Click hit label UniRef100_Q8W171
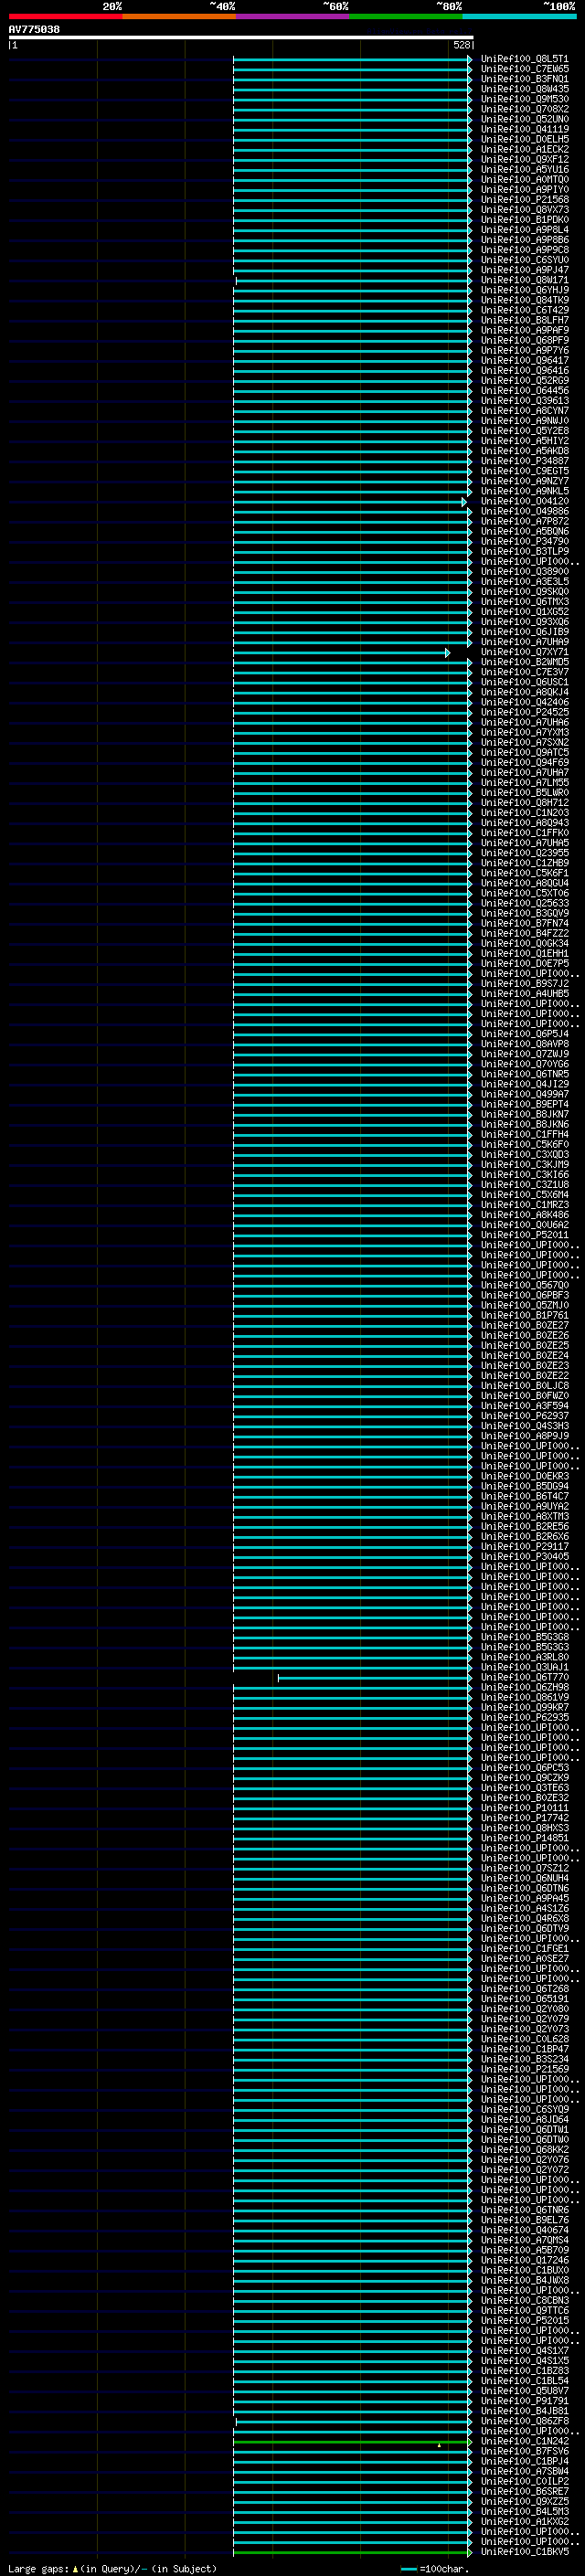 pyautogui.click(x=524, y=280)
